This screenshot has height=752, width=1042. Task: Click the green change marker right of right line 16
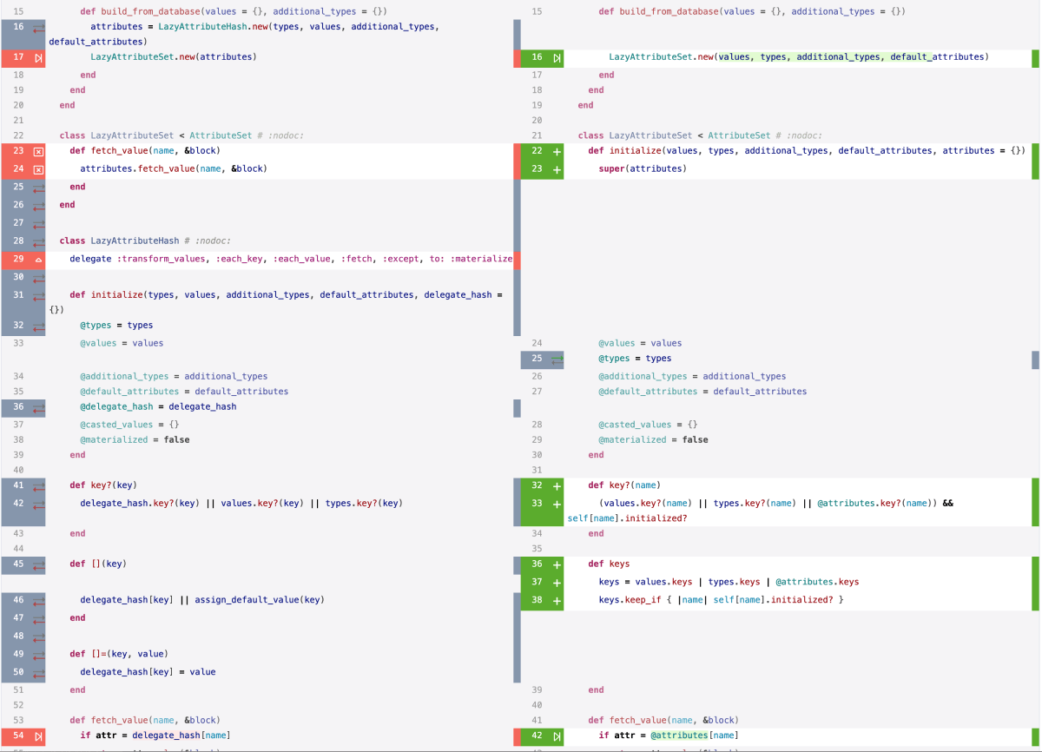click(x=1035, y=58)
